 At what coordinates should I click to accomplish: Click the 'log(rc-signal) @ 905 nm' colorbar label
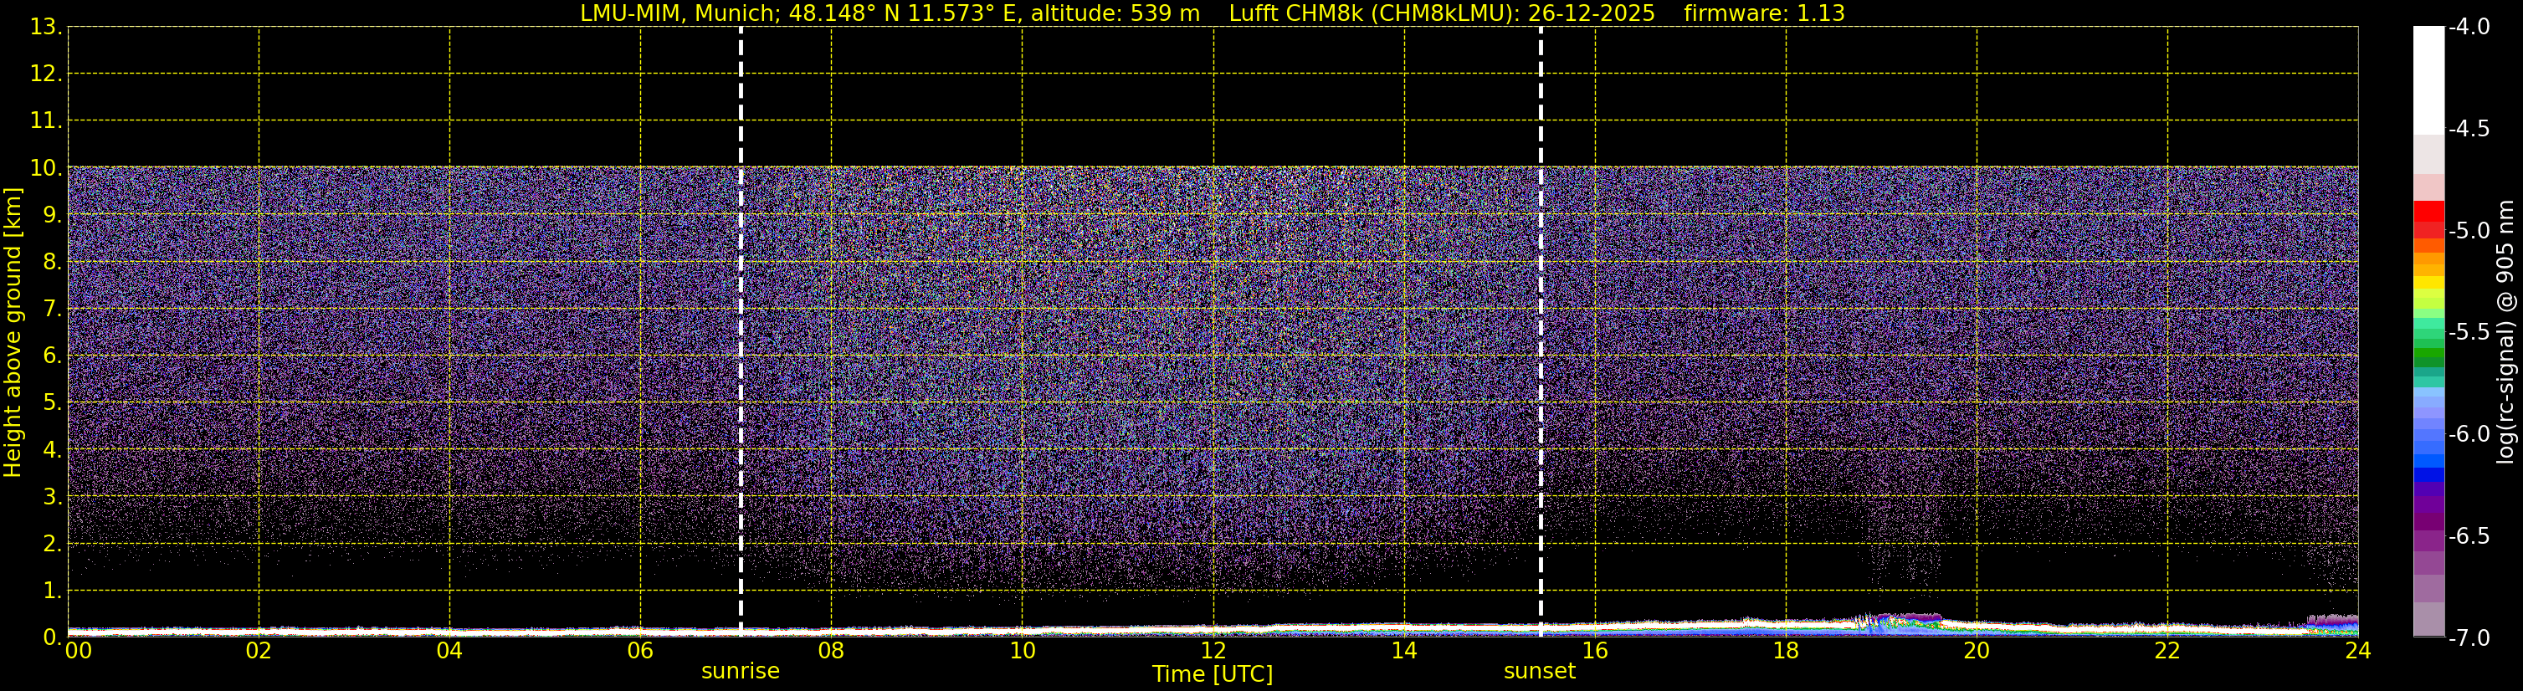[x=2505, y=333]
